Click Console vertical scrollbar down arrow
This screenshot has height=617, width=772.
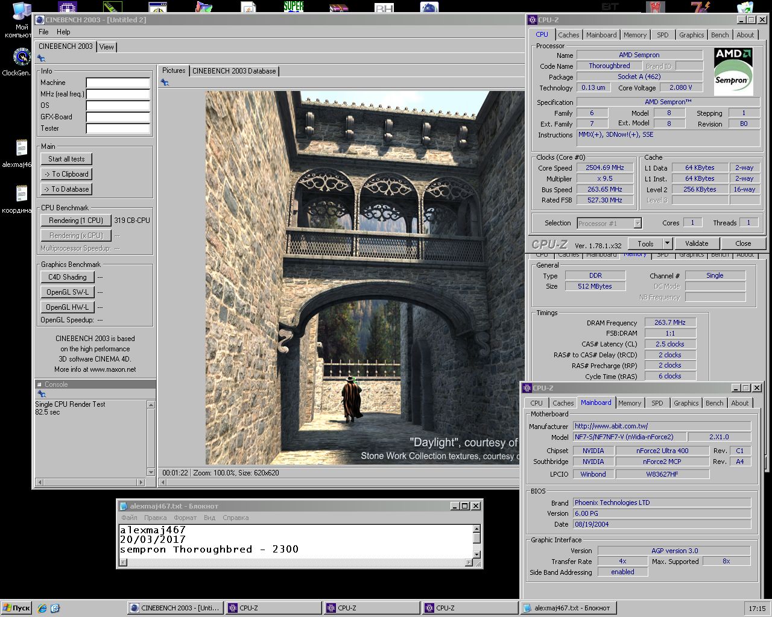151,472
